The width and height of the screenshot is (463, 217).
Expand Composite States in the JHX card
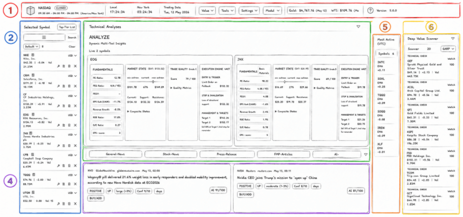(285, 111)
